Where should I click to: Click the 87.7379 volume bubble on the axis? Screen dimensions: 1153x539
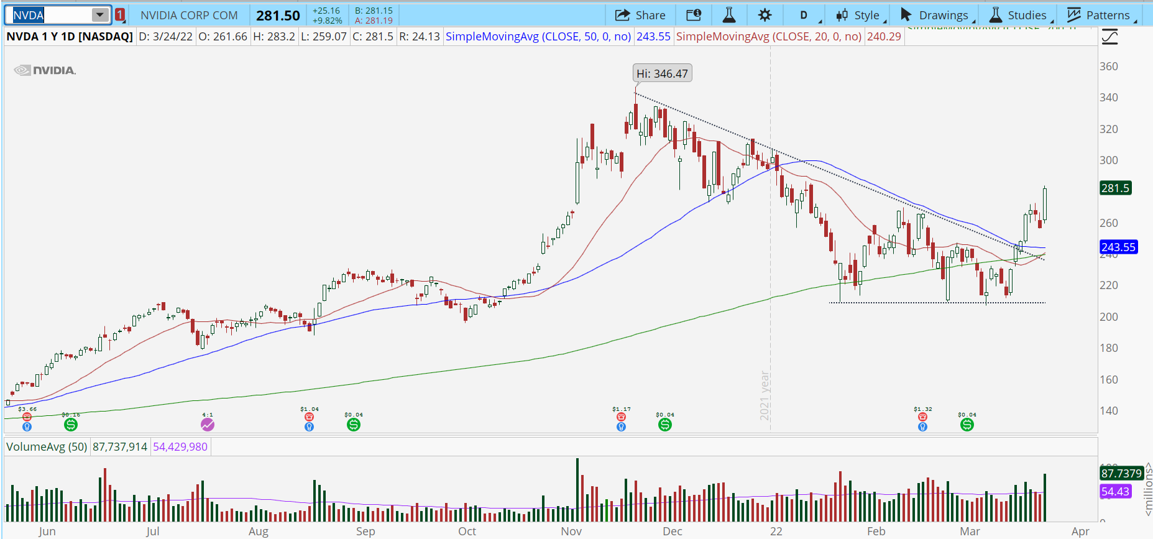coord(1121,473)
